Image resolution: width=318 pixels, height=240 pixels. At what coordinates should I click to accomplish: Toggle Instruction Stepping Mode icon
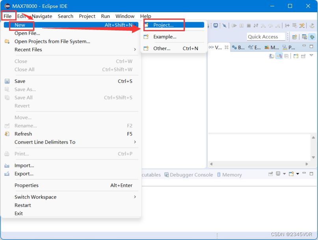[x=287, y=26]
